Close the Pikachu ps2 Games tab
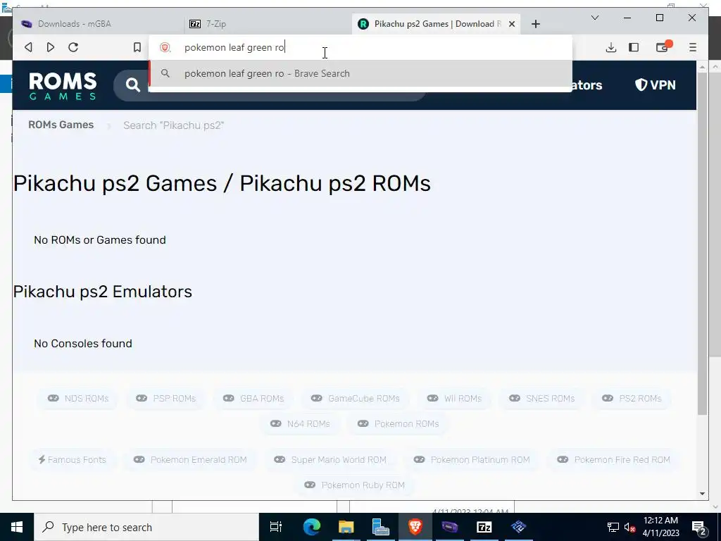Image resolution: width=721 pixels, height=541 pixels. click(x=512, y=24)
